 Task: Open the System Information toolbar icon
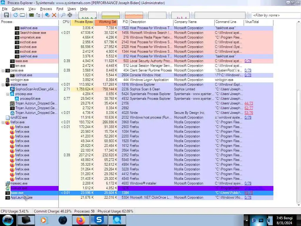pos(31,15)
